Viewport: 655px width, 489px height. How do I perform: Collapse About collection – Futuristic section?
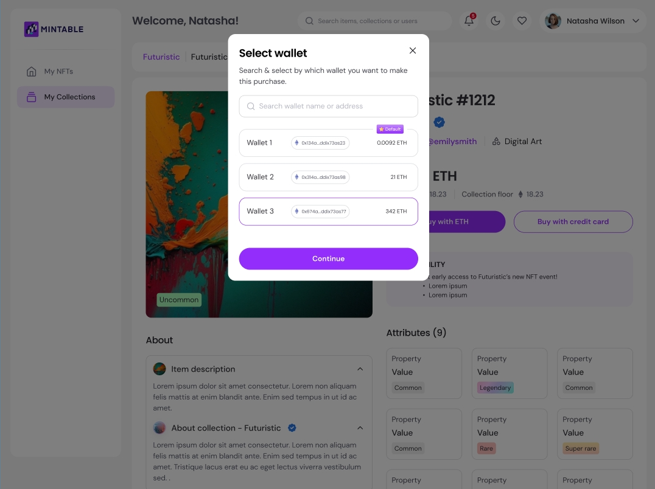pos(360,428)
